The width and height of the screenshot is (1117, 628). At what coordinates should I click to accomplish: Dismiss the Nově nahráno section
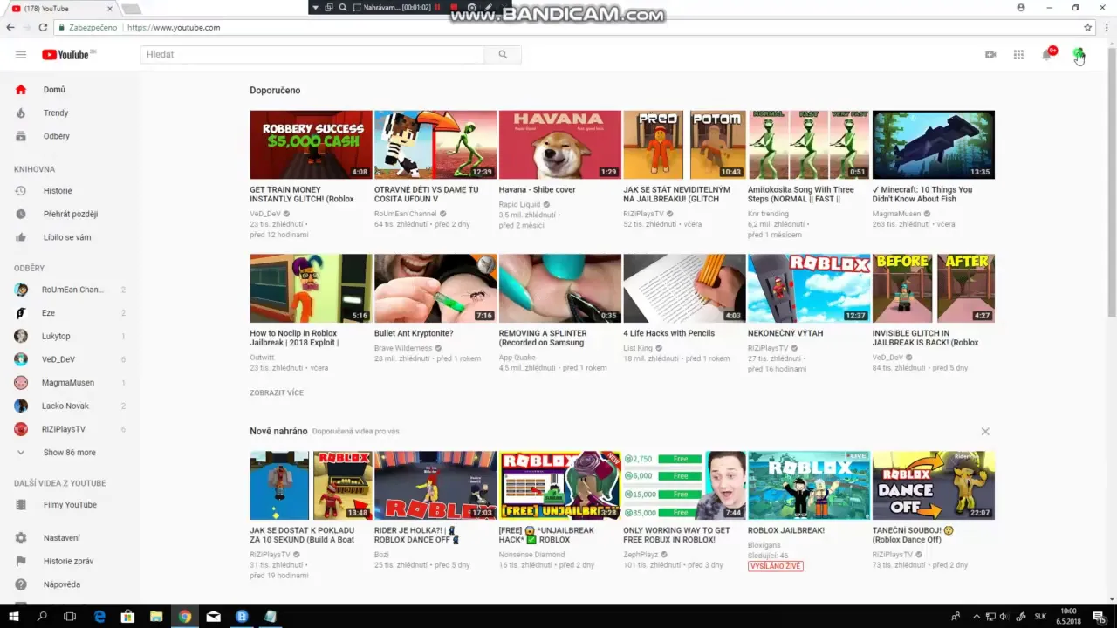click(985, 432)
